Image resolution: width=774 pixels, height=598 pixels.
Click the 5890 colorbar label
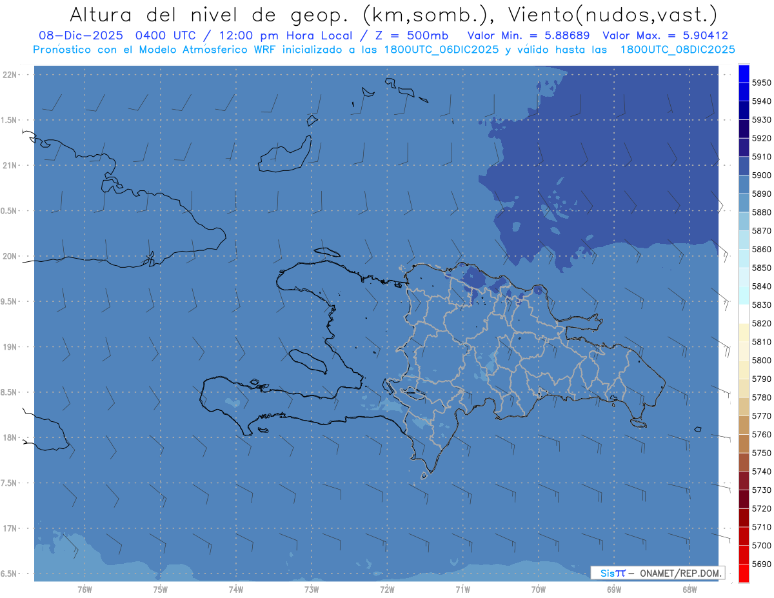coord(761,194)
